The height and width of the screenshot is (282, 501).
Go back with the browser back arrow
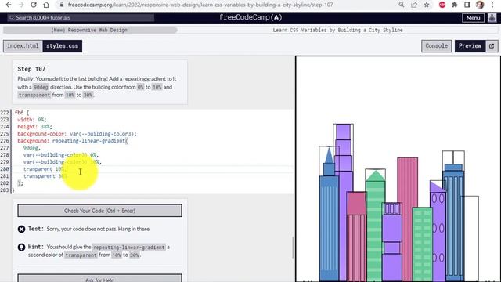[x=9, y=5]
